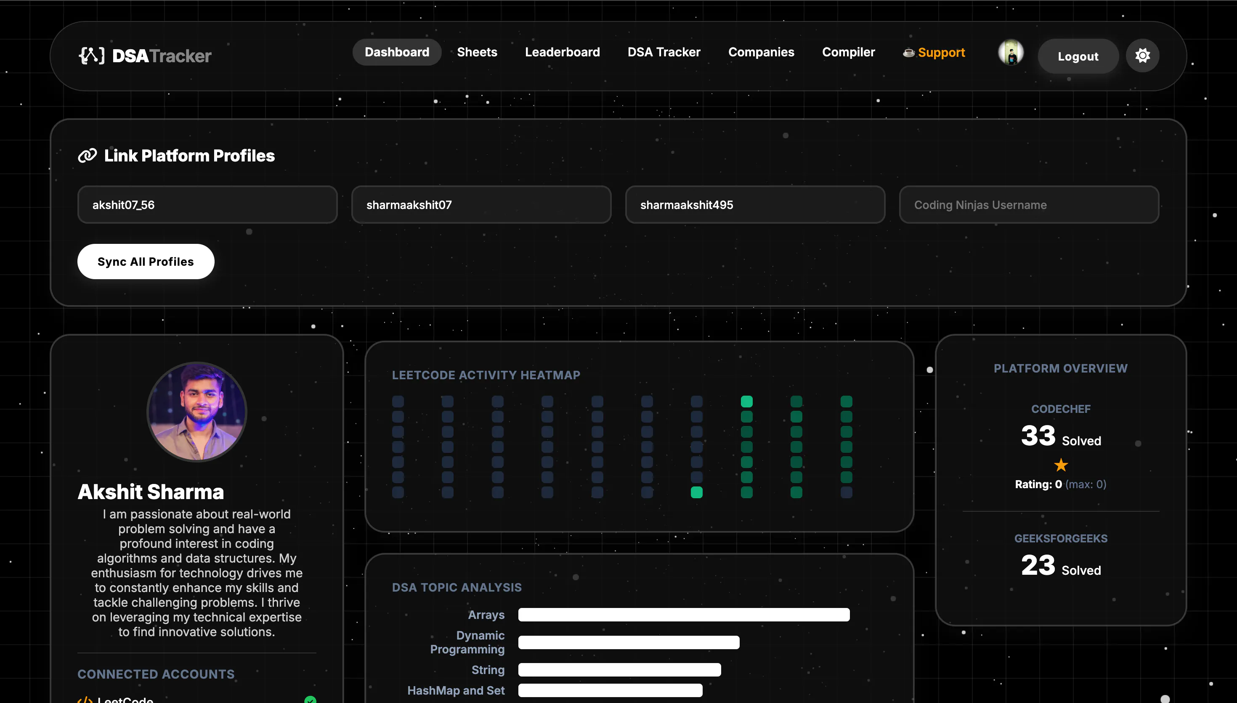Click the DSATracker logo icon
Viewport: 1237px width, 703px height.
coord(91,55)
